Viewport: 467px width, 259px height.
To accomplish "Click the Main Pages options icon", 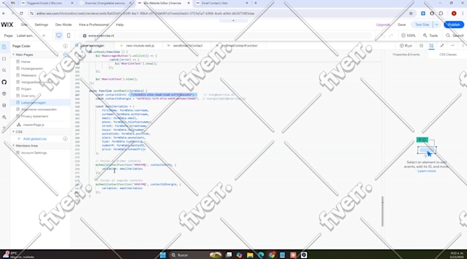I will pos(65,55).
